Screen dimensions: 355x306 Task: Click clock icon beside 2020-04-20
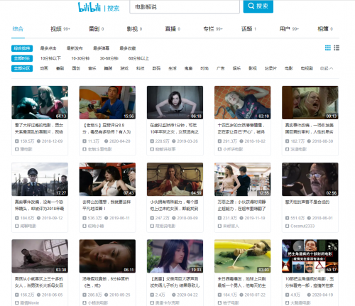106,141
